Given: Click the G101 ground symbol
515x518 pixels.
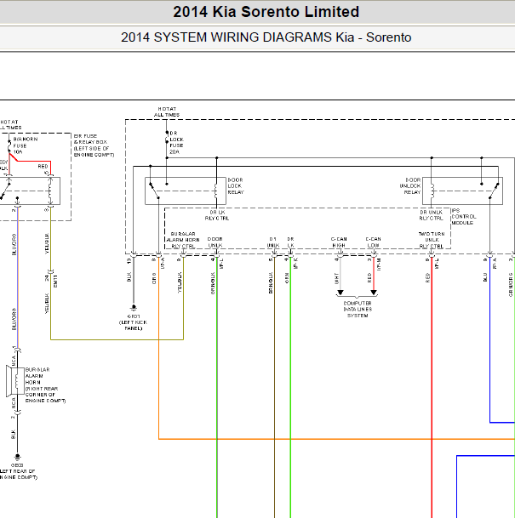Looking at the screenshot, I should point(134,308).
